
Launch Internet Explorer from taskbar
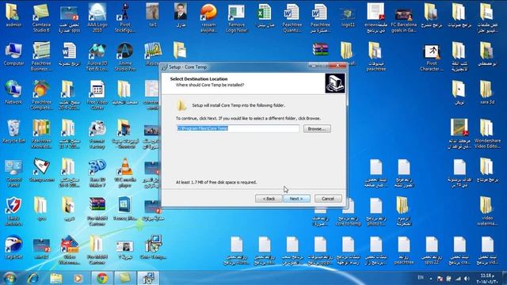click(33, 278)
